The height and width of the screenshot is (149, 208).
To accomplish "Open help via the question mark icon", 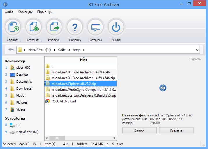I will [x=75, y=27].
